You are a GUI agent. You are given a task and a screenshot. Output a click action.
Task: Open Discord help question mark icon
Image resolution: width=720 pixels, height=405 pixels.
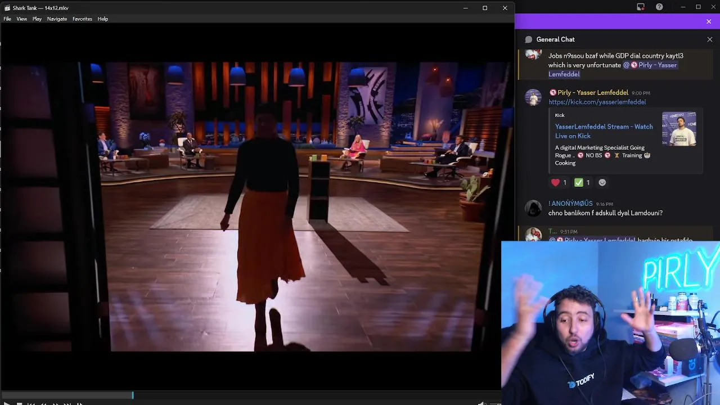click(659, 7)
